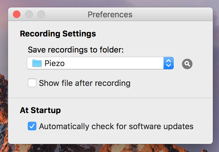This screenshot has width=219, height=152.
Task: Click the At Startup section heading
Action: [x=40, y=111]
